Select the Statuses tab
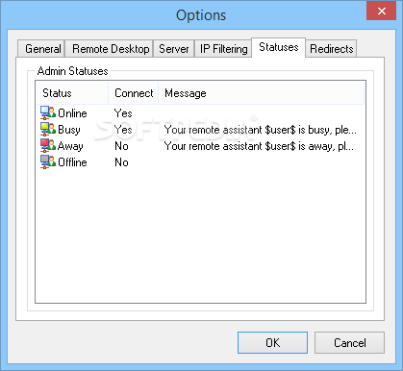The width and height of the screenshot is (403, 371). point(278,47)
